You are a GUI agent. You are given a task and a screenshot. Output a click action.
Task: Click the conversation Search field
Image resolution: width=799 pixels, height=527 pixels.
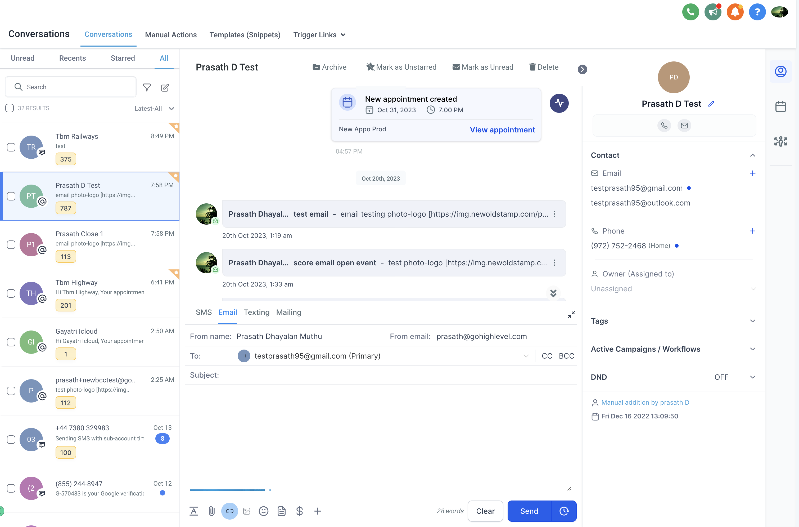(70, 87)
